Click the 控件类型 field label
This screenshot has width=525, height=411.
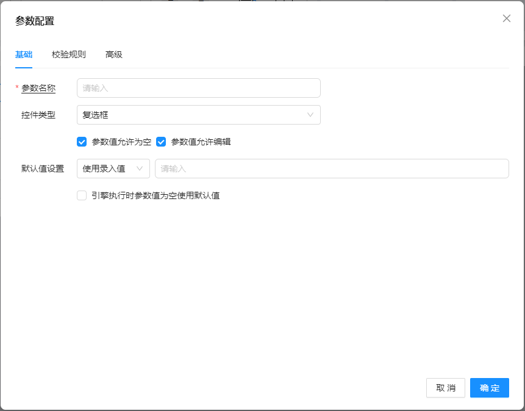(38, 115)
